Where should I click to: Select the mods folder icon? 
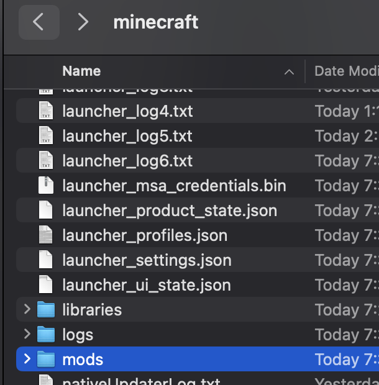(x=46, y=359)
